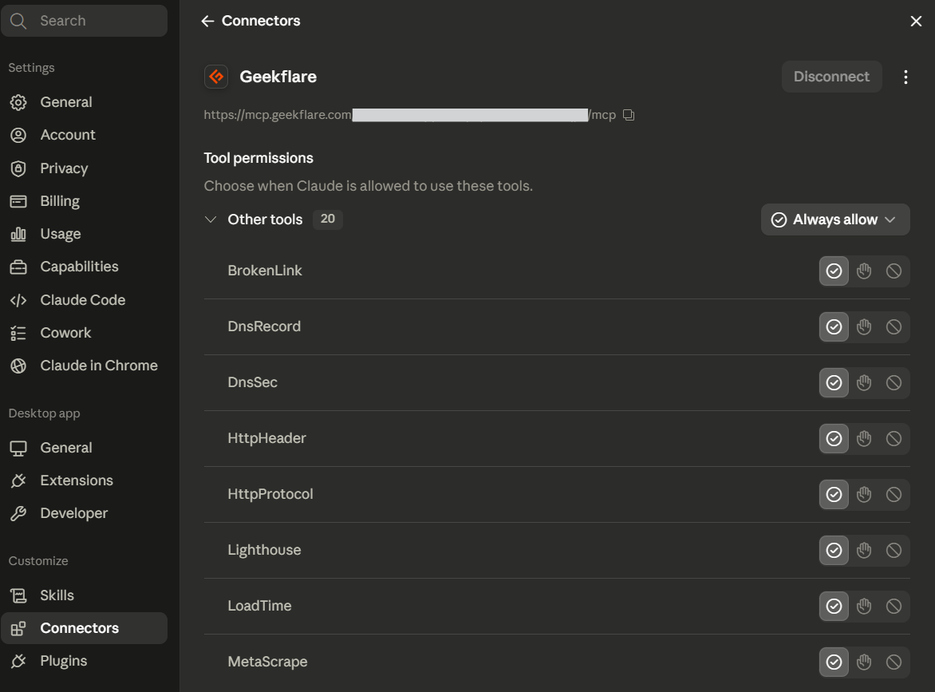Image resolution: width=935 pixels, height=692 pixels.
Task: Always allow the HttpHeader tool
Action: pos(834,438)
